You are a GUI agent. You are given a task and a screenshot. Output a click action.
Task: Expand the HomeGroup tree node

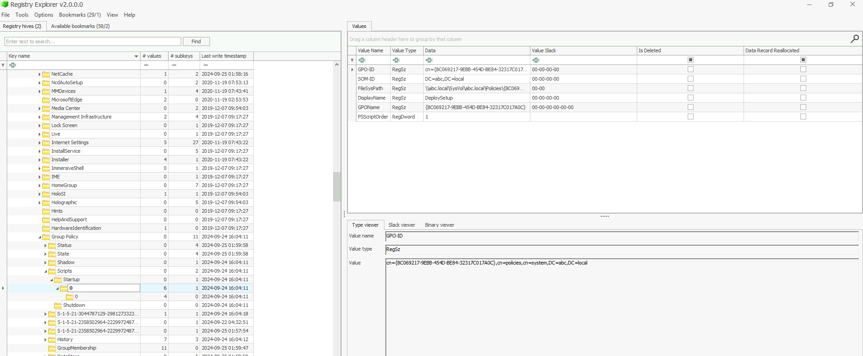pos(39,186)
